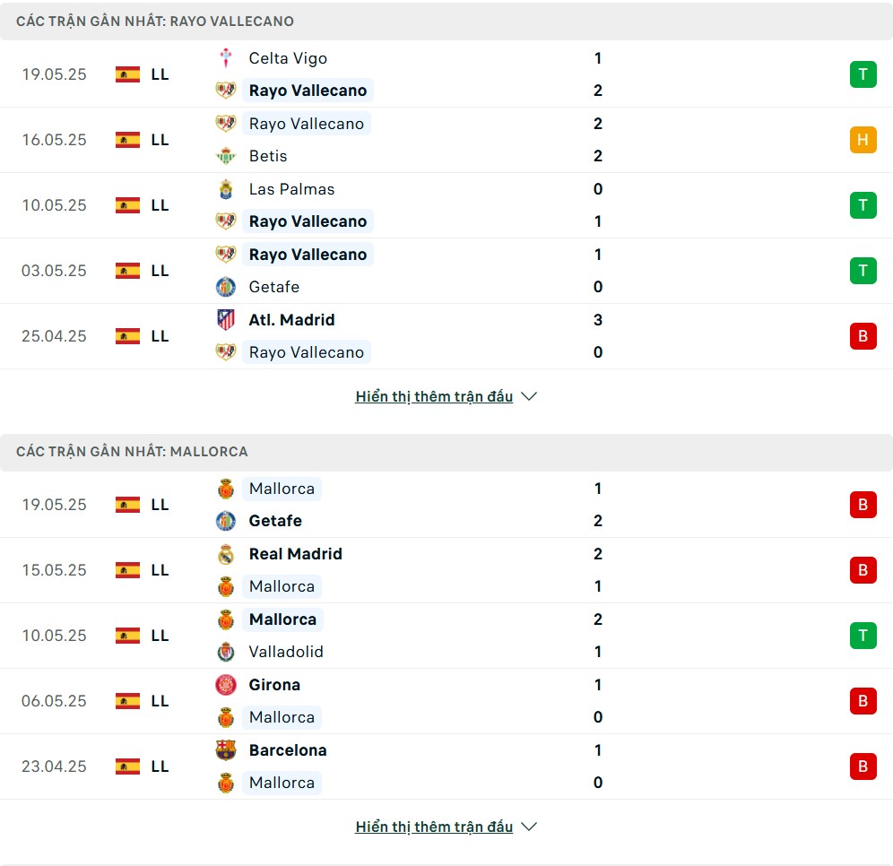The height and width of the screenshot is (866, 893).
Task: Click orange H badge for Betis match
Action: click(x=863, y=140)
